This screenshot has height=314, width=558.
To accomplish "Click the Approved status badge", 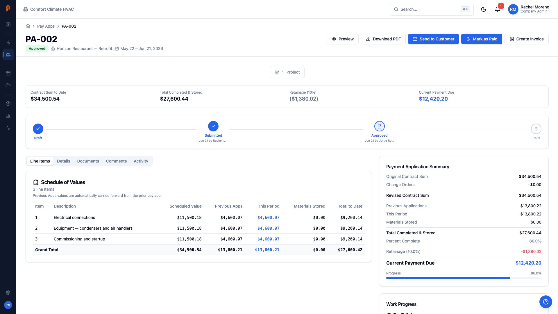I will pyautogui.click(x=37, y=49).
